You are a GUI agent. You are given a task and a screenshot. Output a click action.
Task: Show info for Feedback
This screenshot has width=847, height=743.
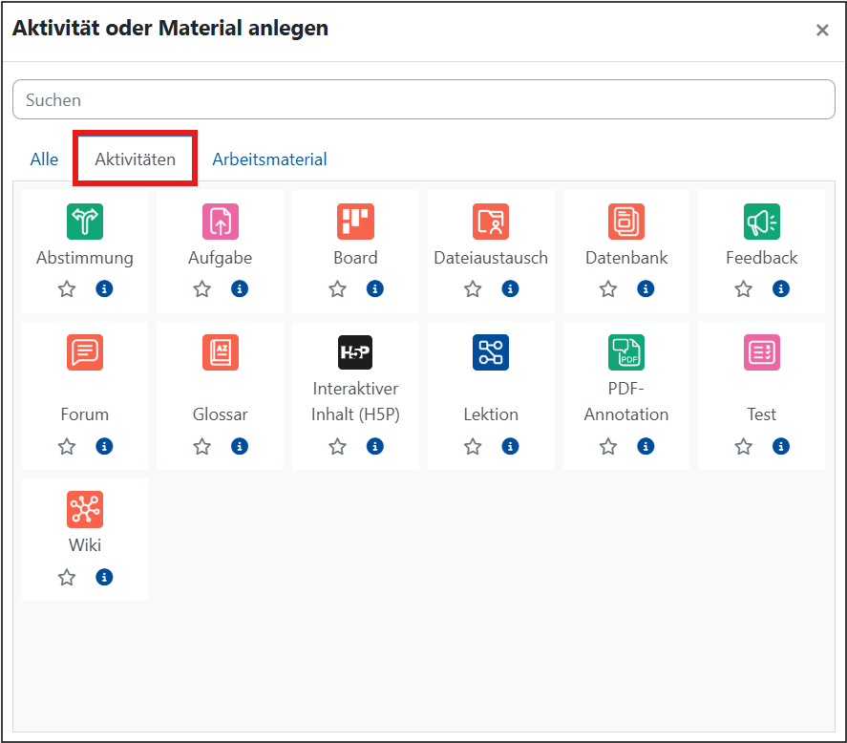pos(780,289)
